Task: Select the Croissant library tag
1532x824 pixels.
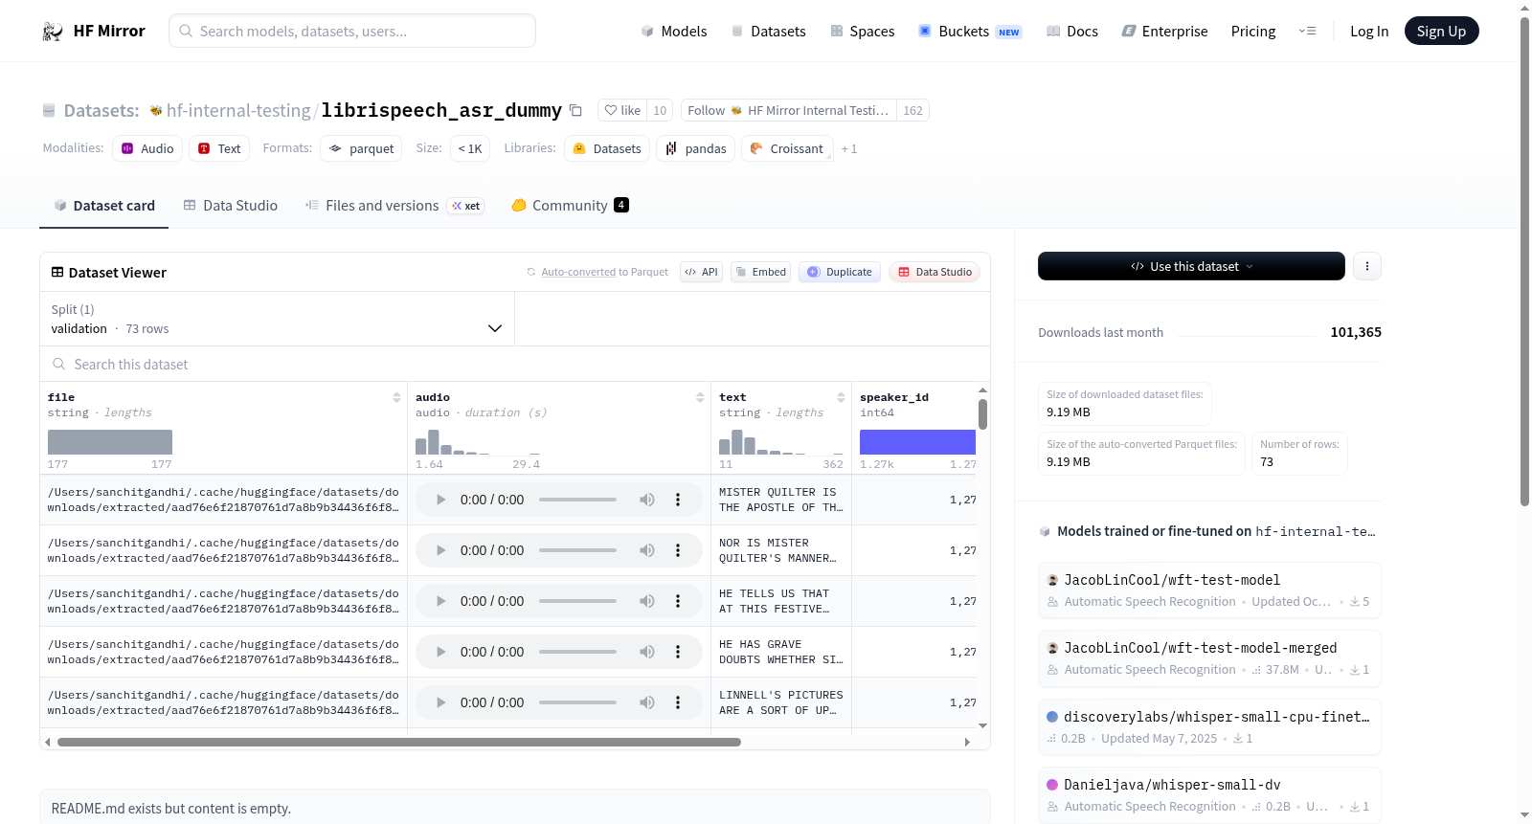Action: tap(787, 148)
